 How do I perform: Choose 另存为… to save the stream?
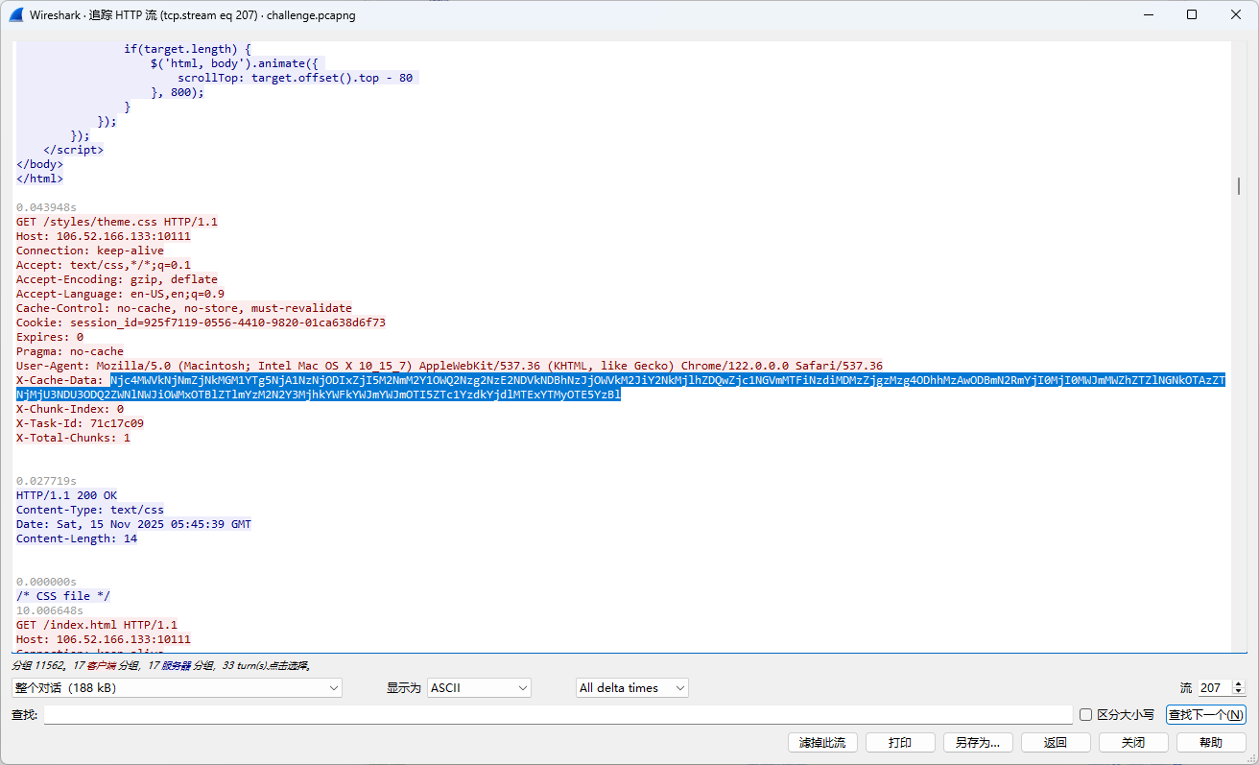click(x=978, y=743)
